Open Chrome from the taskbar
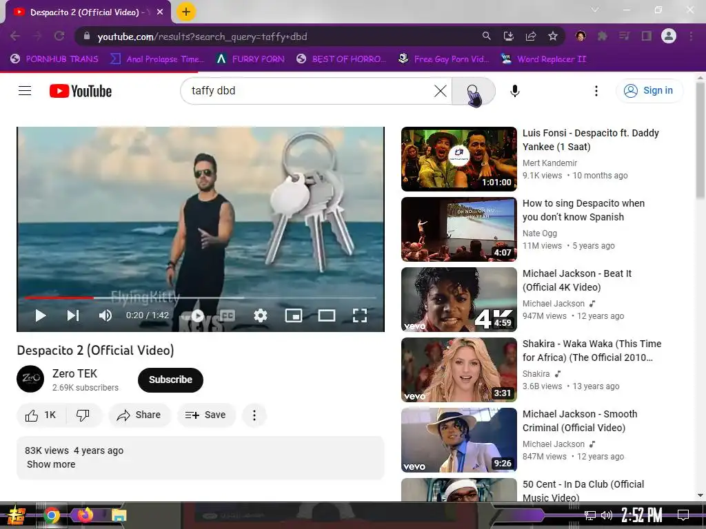Viewport: 706px width, 529px height. point(51,515)
